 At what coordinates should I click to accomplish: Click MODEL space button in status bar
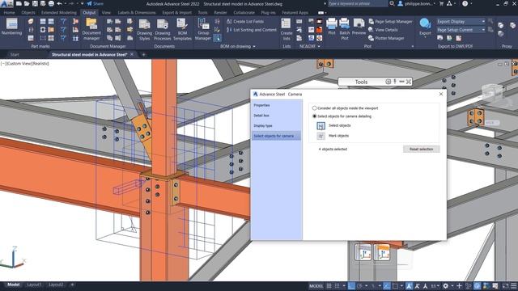click(316, 285)
